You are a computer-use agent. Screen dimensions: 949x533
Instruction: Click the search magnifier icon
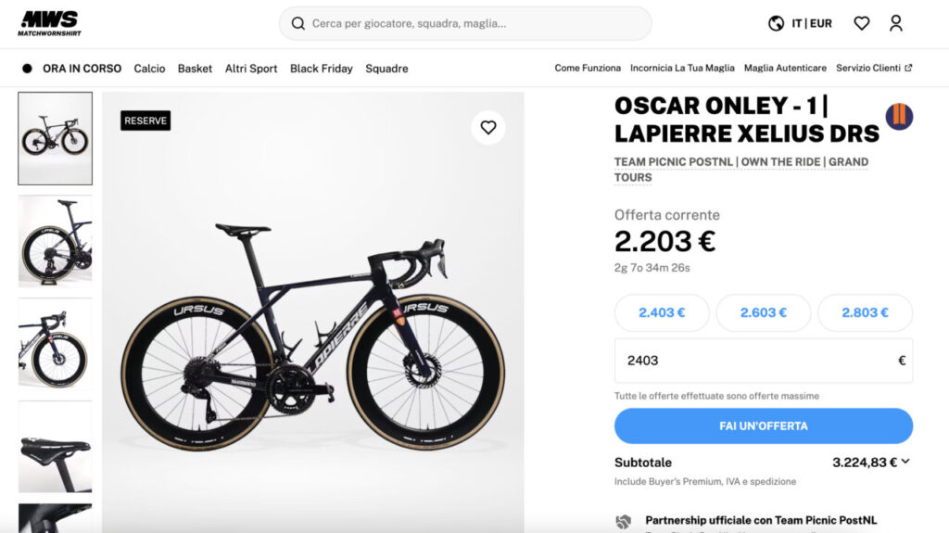pos(297,23)
